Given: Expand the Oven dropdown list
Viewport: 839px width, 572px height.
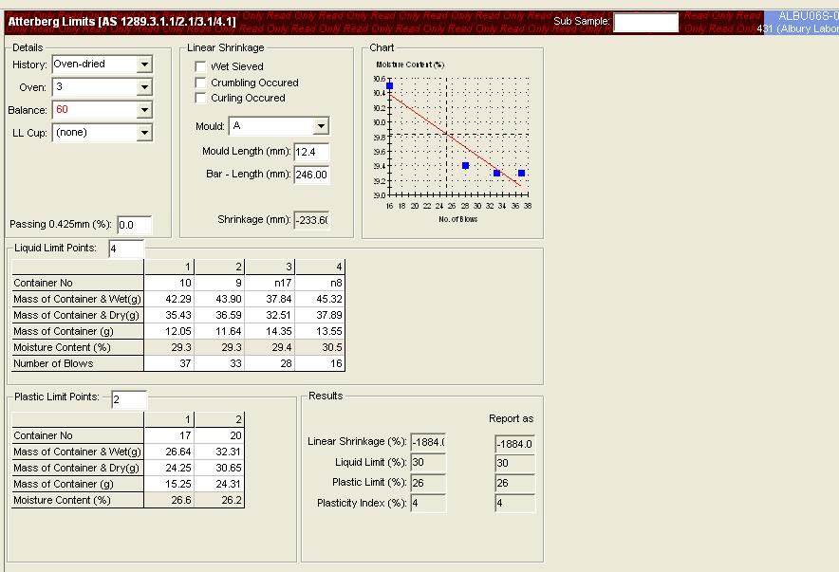Looking at the screenshot, I should [x=144, y=87].
